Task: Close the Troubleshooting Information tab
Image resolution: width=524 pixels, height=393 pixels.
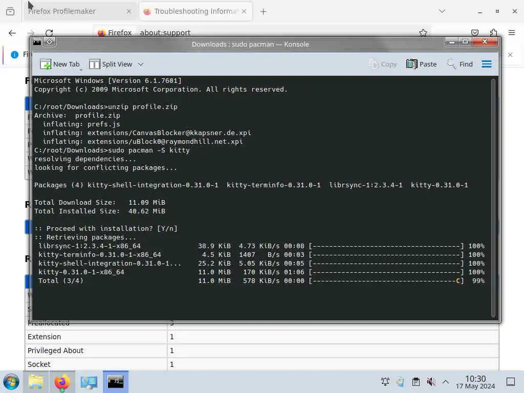Action: (x=244, y=11)
